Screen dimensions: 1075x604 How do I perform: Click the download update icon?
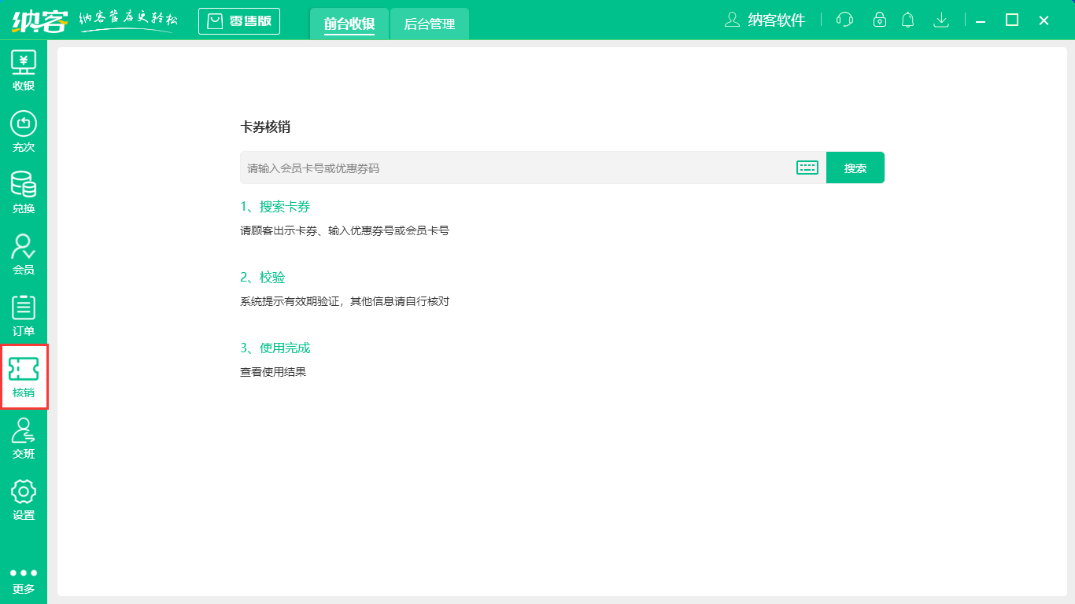click(941, 20)
